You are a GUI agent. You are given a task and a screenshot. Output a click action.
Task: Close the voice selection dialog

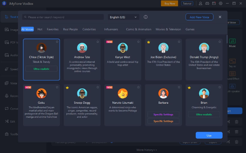tap(220, 17)
